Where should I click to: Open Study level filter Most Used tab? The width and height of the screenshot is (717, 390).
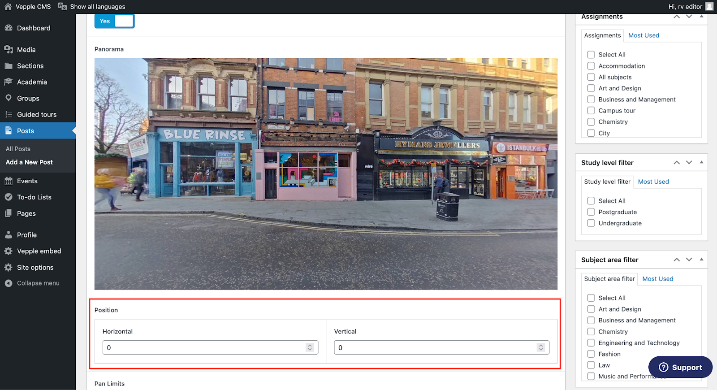(x=653, y=182)
